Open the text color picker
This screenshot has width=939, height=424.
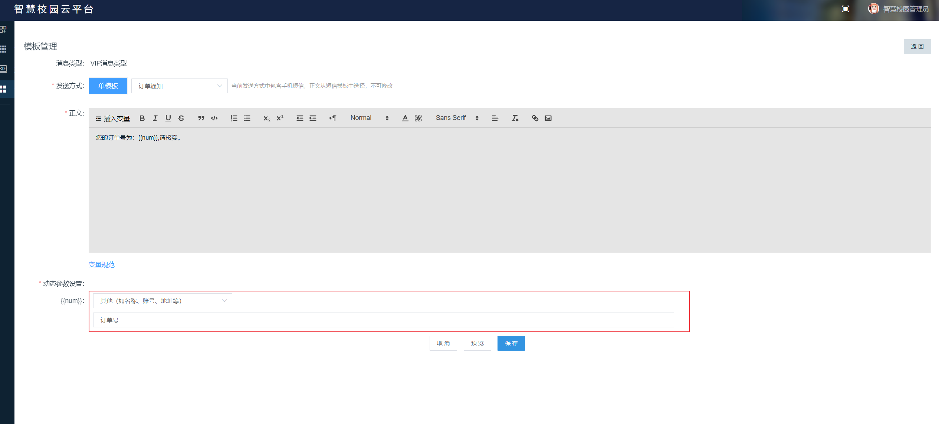(405, 118)
